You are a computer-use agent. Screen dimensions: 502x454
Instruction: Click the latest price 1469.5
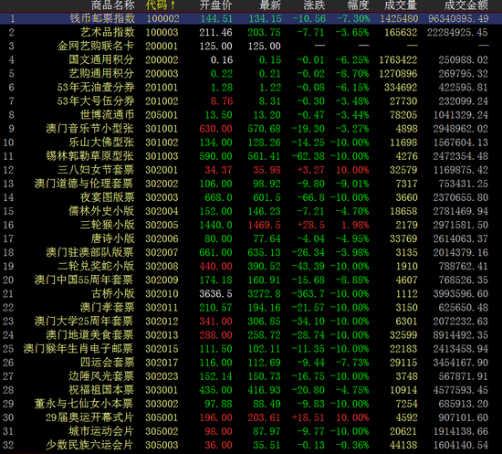click(x=265, y=225)
